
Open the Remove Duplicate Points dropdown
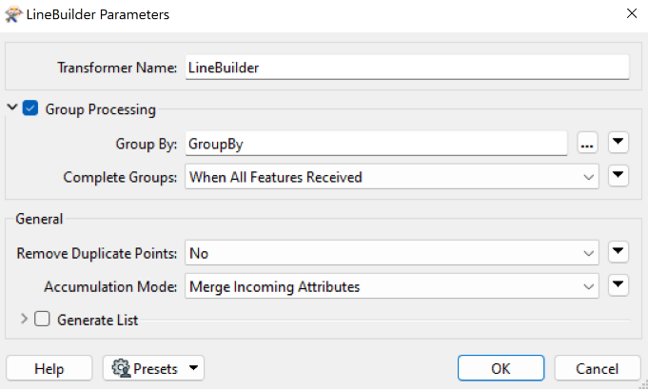coord(392,253)
